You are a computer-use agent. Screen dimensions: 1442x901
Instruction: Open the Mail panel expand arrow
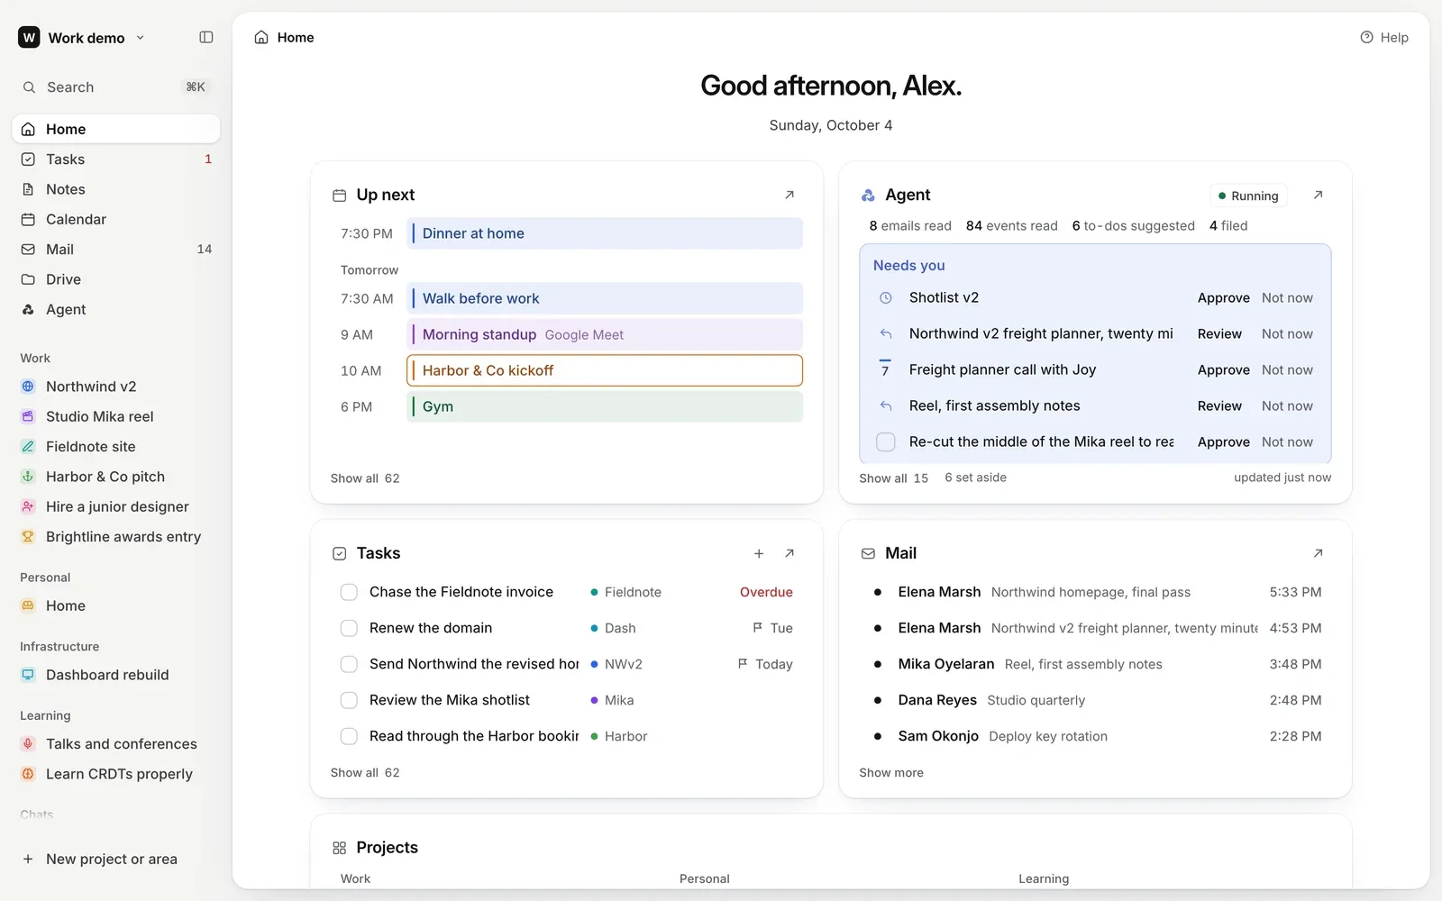(x=1318, y=553)
